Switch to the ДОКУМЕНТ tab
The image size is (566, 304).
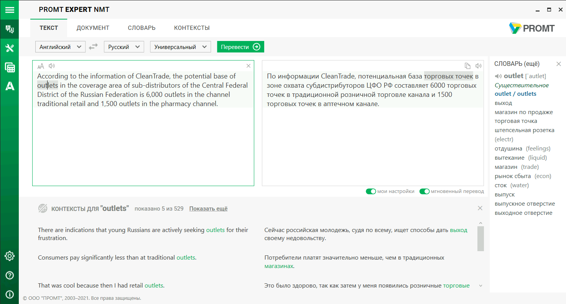point(93,28)
